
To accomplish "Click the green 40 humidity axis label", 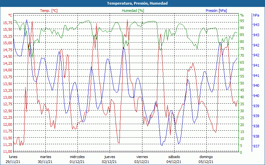I will click(x=242, y=97).
